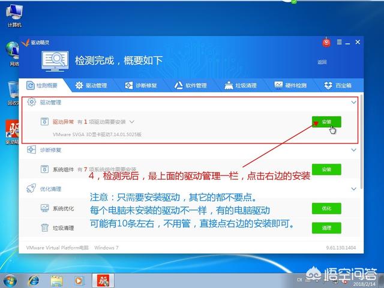Open the 回收站 recycle bin icon
The image size is (384, 288).
(13, 94)
